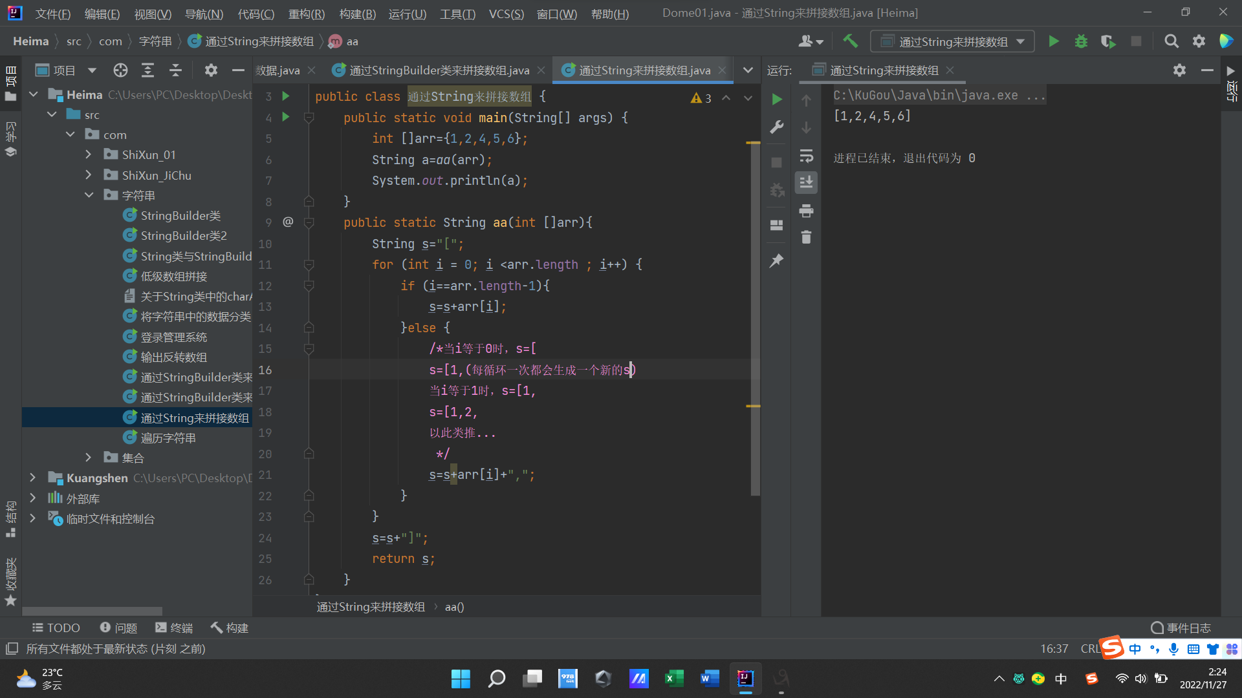This screenshot has height=698, width=1242.
Task: Open the TODO tool window
Action: [56, 628]
